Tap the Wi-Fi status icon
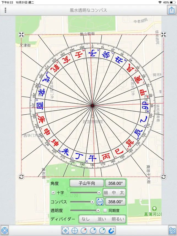Image resolution: width=177 pixels, height=236 pixels. pyautogui.click(x=160, y=2)
